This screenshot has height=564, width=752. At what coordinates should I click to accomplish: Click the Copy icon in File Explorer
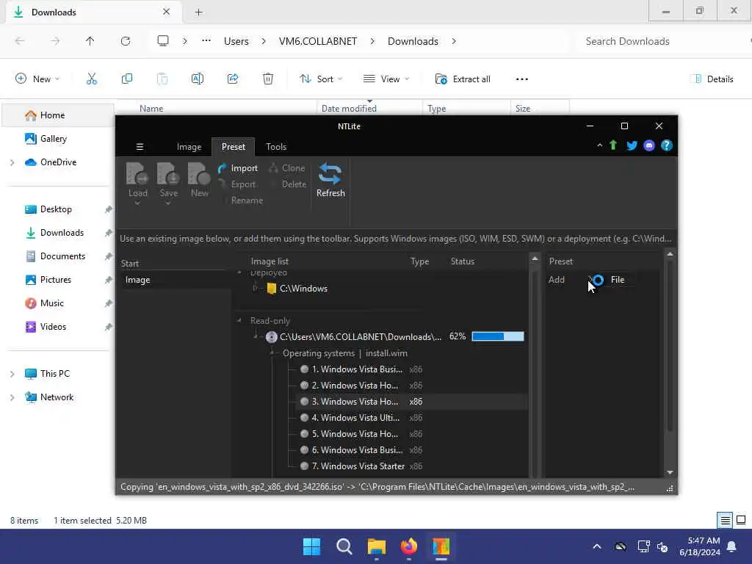pyautogui.click(x=126, y=79)
